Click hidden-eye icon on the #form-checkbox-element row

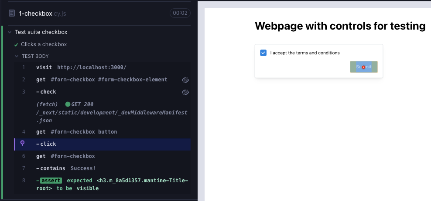pos(185,80)
